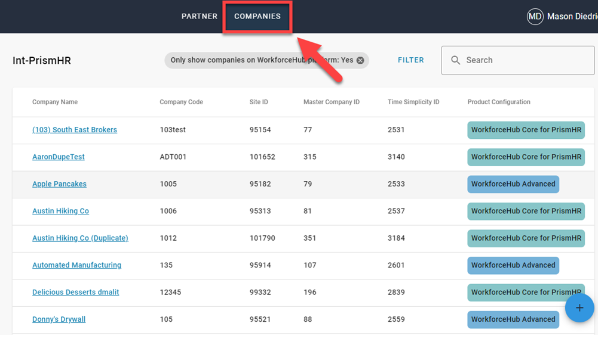Switch to the Partner tab

pos(199,17)
